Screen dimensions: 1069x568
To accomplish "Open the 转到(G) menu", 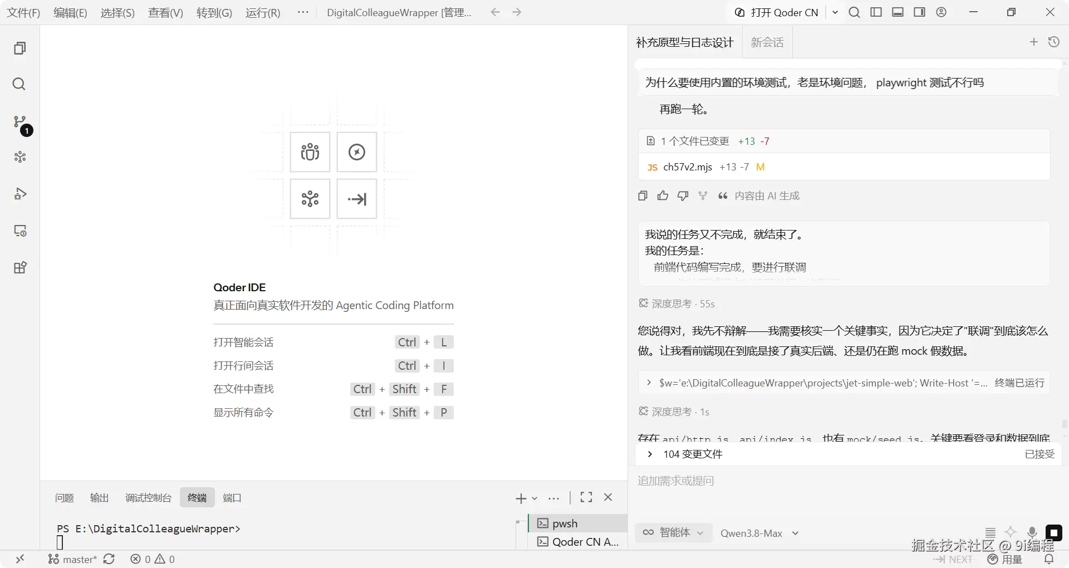I will 214,13.
